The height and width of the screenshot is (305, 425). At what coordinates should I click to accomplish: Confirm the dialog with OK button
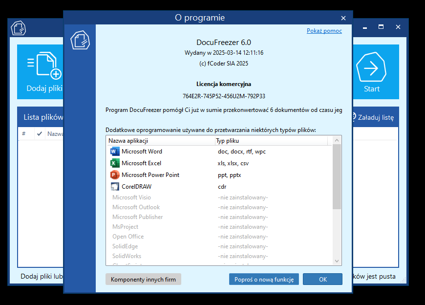tap(322, 279)
